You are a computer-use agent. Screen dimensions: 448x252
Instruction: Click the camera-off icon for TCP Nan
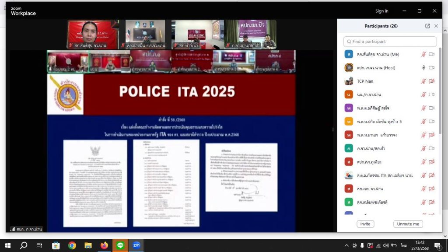point(432,81)
